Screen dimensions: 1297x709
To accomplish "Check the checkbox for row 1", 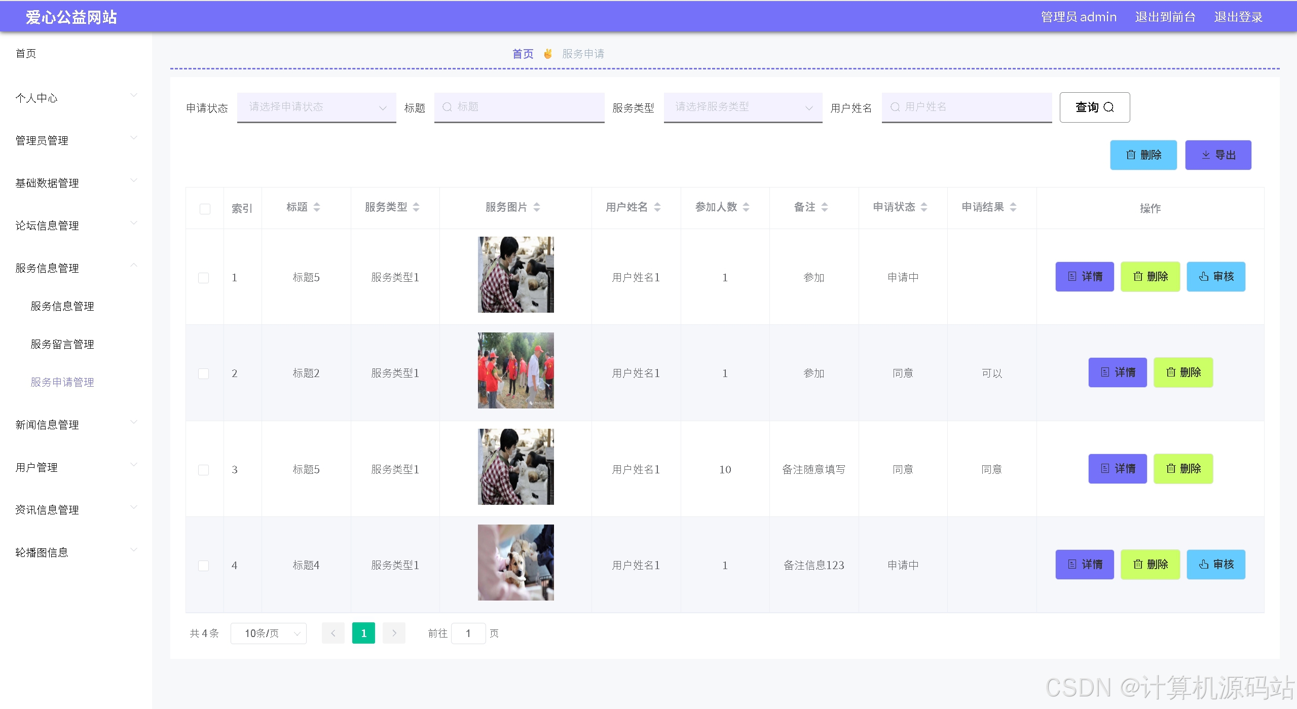I will point(203,278).
